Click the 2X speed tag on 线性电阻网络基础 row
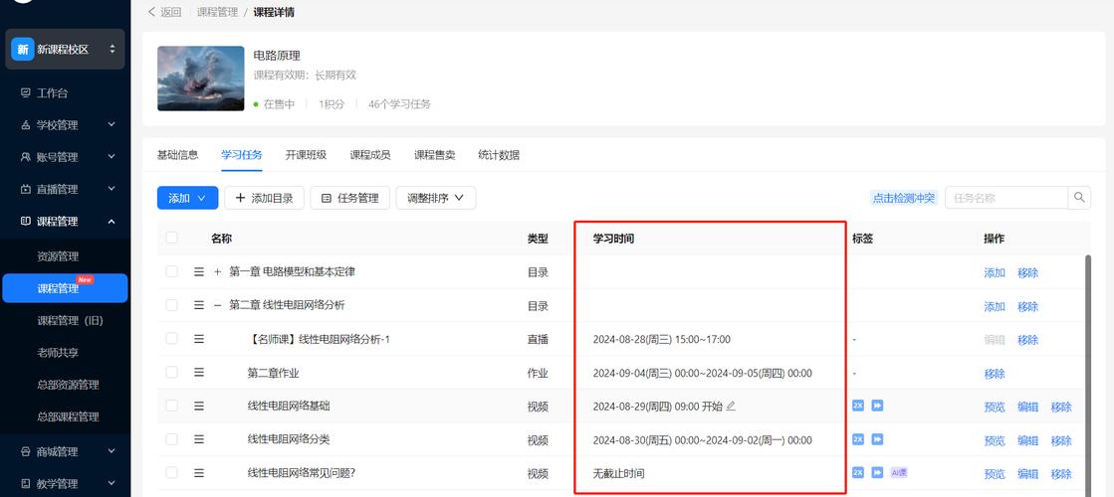Image resolution: width=1114 pixels, height=497 pixels. 858,406
